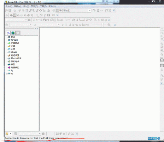Open the simulation tool selection dropdown
Image resolution: width=164 pixels, height=142 pixels.
point(58,25)
